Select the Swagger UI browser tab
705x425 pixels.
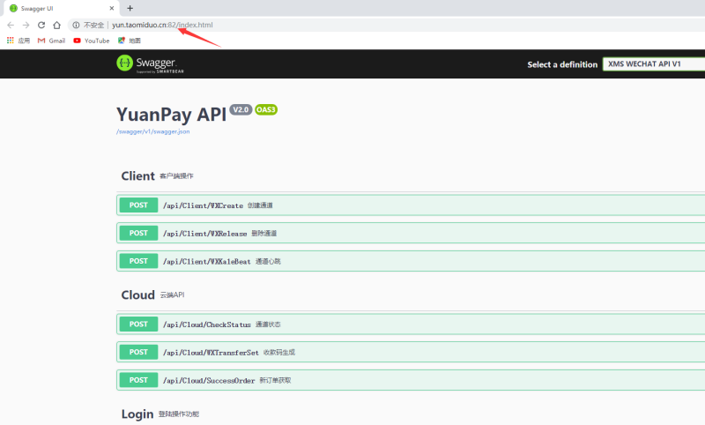click(x=61, y=8)
